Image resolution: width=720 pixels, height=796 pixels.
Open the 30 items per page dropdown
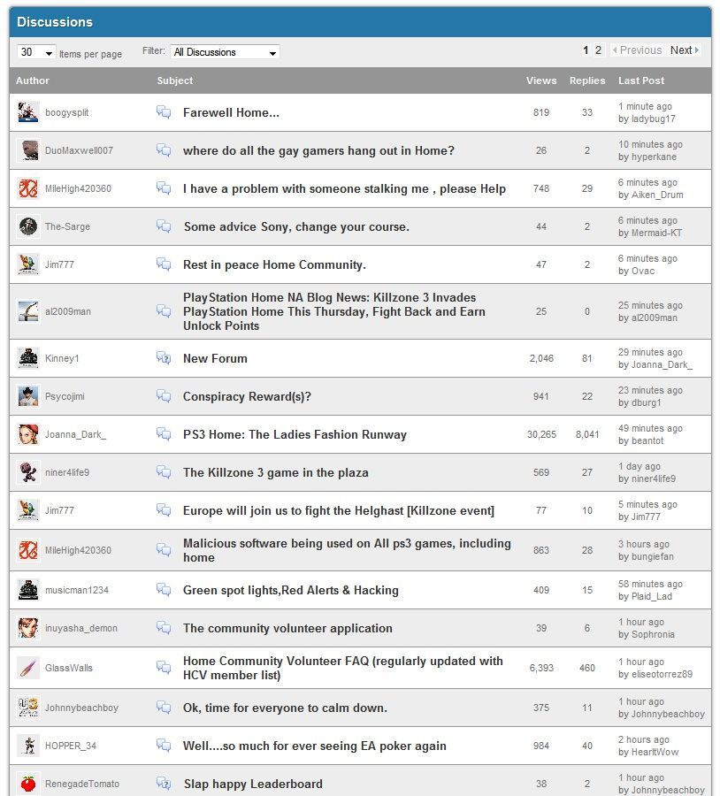[x=36, y=52]
